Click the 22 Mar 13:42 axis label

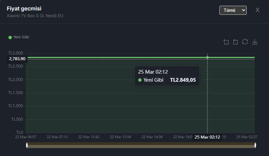(89, 137)
